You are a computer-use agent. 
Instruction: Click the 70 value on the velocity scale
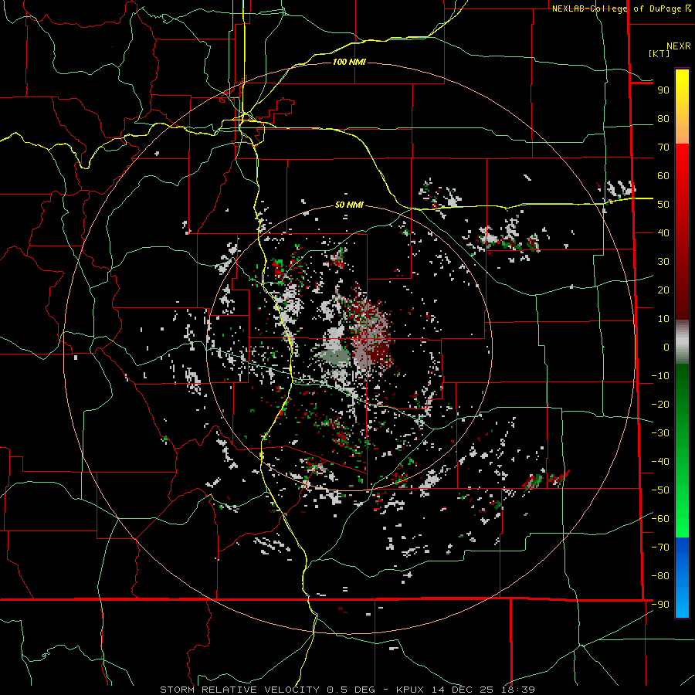(x=663, y=147)
